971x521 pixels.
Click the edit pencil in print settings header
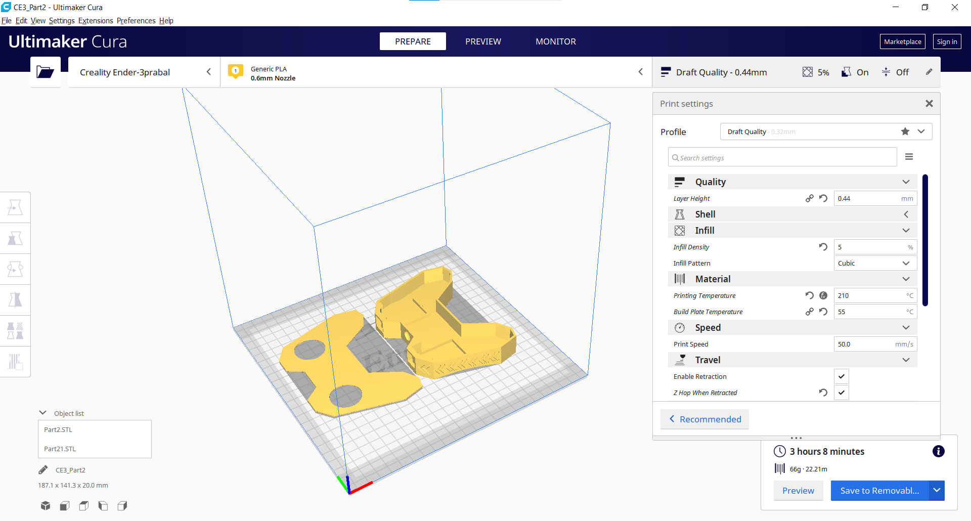click(x=929, y=72)
